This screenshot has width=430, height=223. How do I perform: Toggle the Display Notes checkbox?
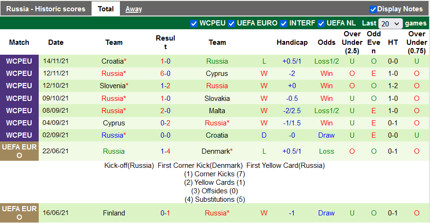(373, 9)
